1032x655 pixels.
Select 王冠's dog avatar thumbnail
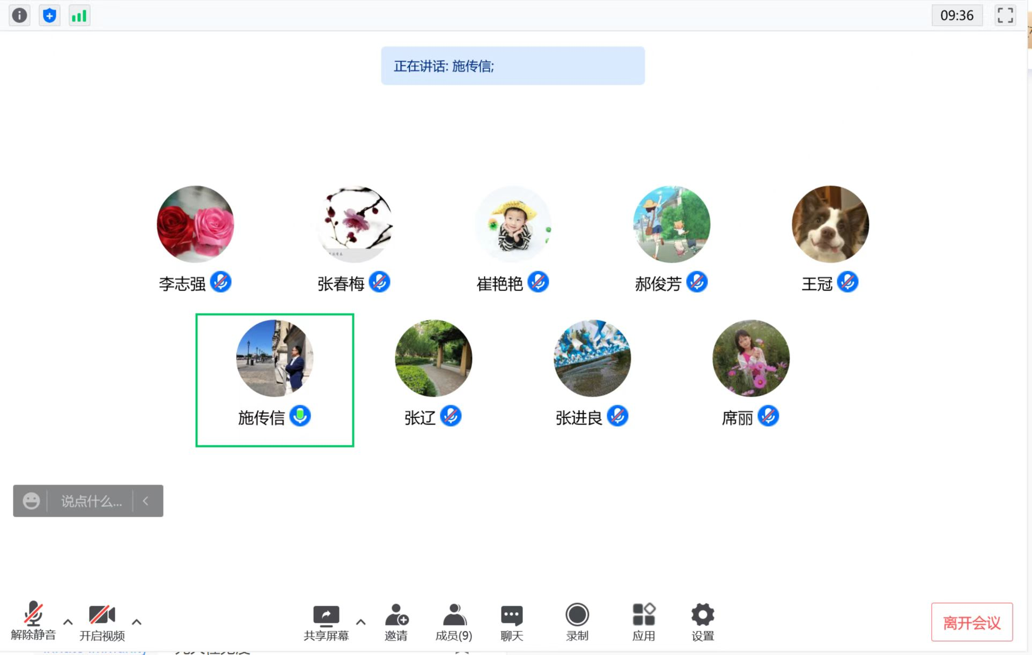pos(830,224)
